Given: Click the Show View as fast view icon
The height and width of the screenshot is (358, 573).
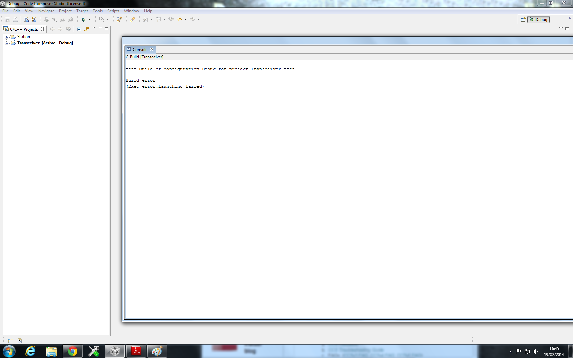Looking at the screenshot, I should tap(10, 341).
